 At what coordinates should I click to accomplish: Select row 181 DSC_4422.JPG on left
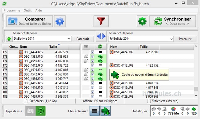click(41, 92)
